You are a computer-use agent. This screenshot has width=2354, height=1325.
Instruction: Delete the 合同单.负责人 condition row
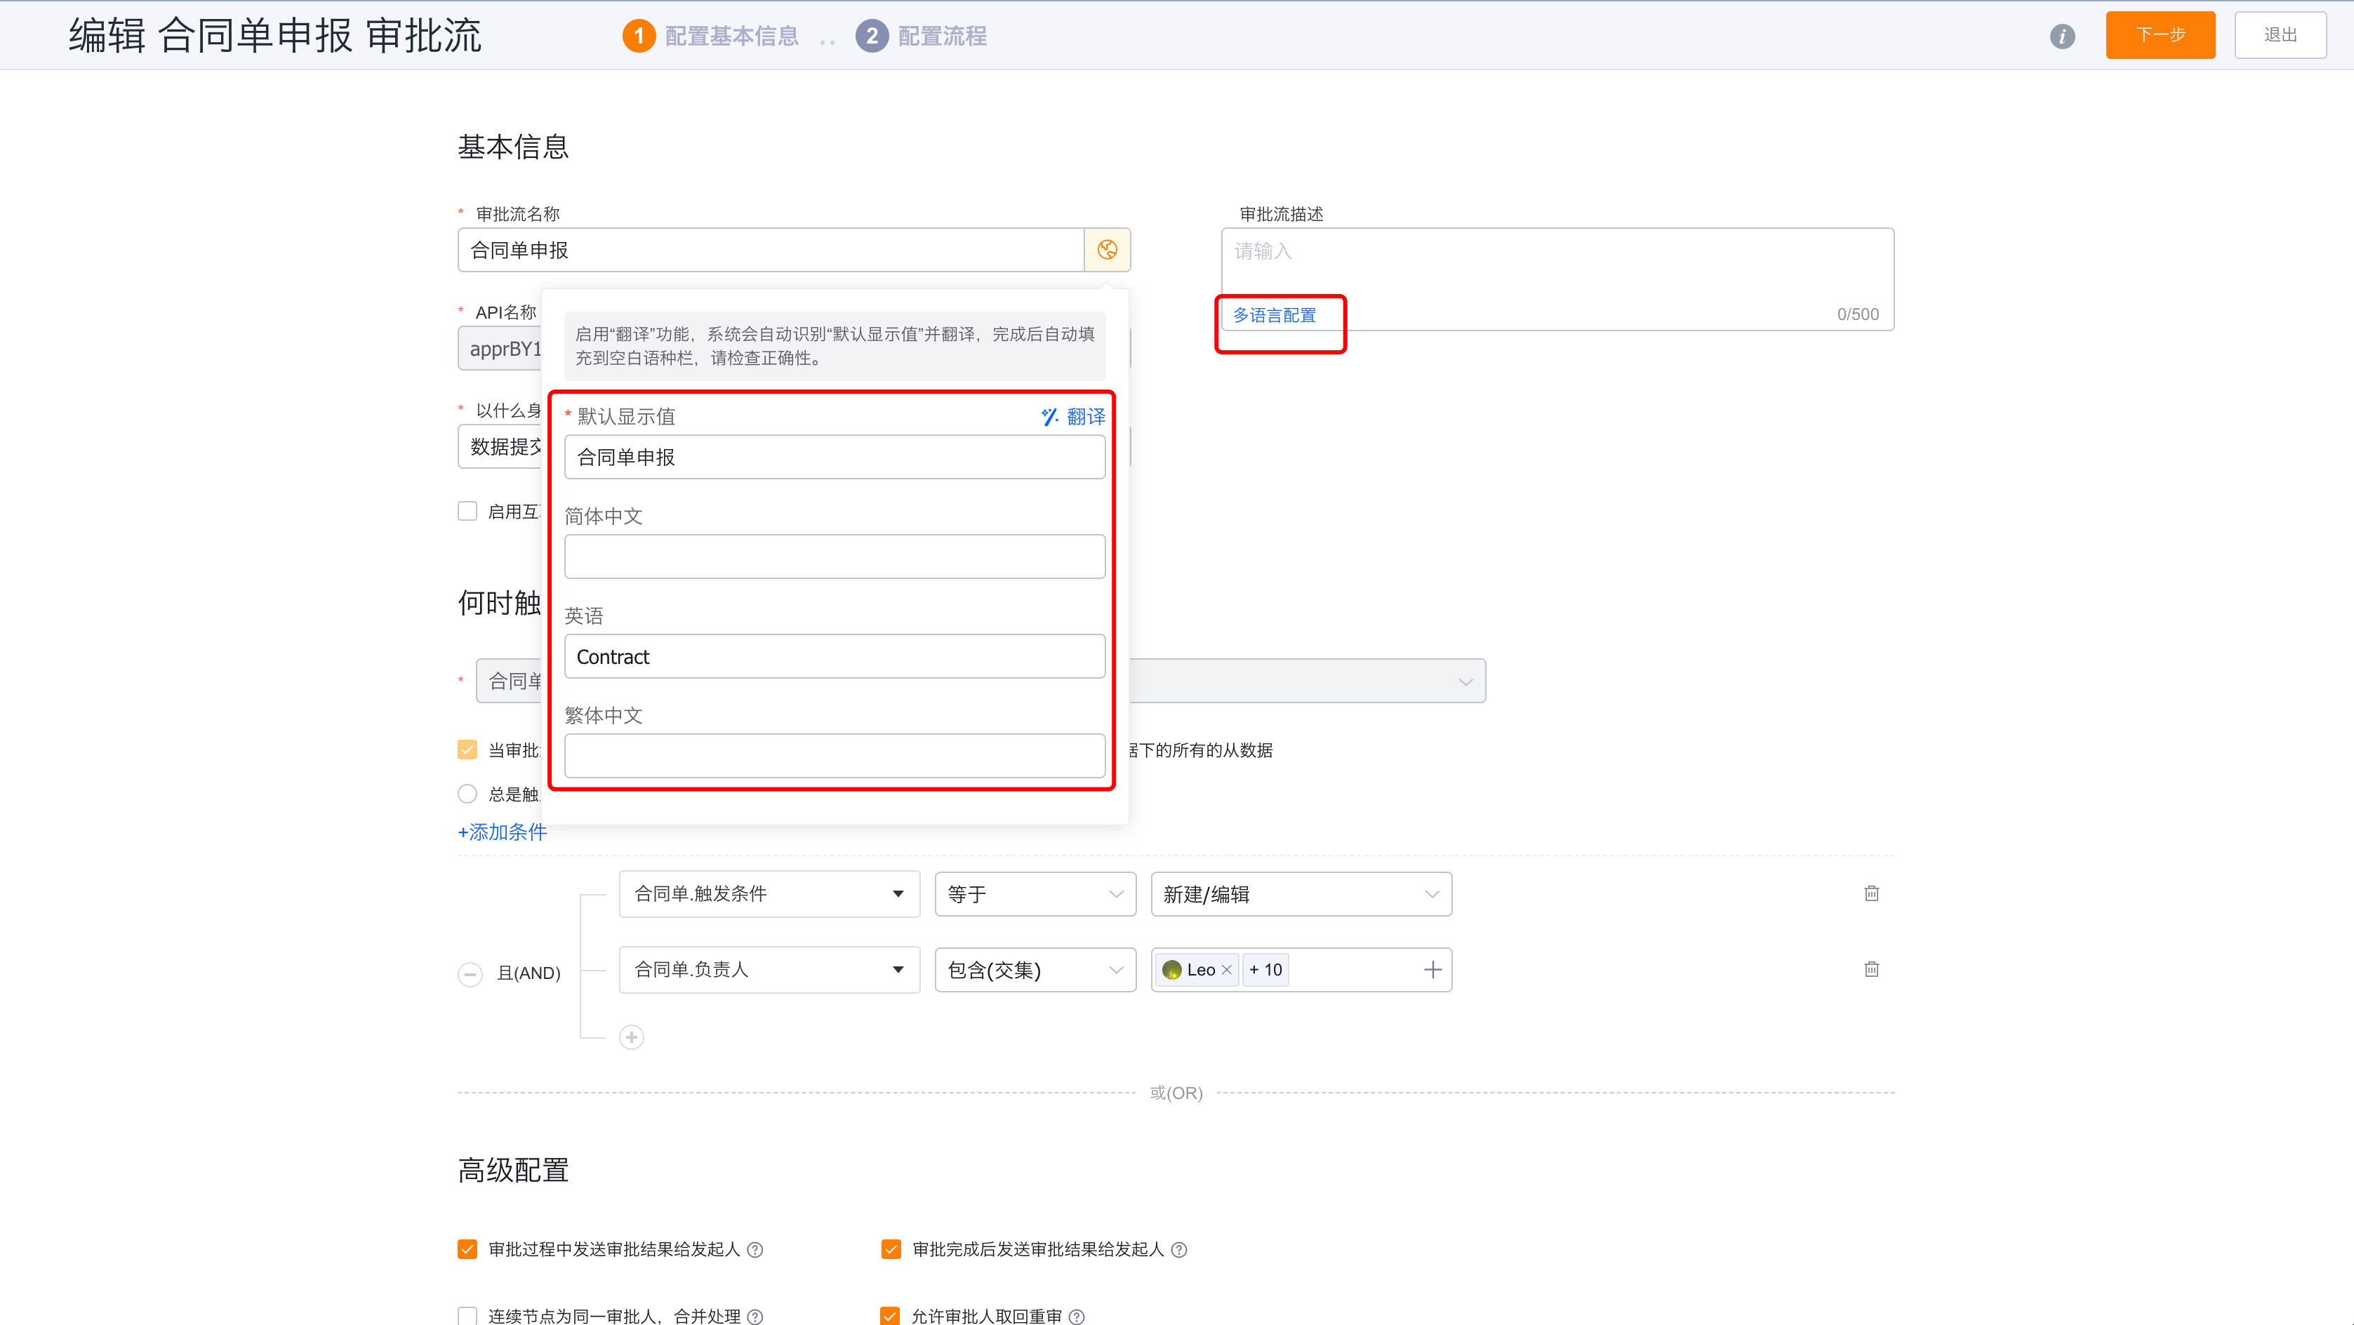1870,968
